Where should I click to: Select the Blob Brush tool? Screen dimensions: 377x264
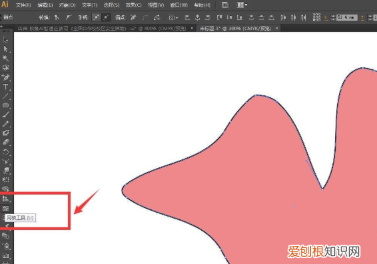(x=5, y=133)
